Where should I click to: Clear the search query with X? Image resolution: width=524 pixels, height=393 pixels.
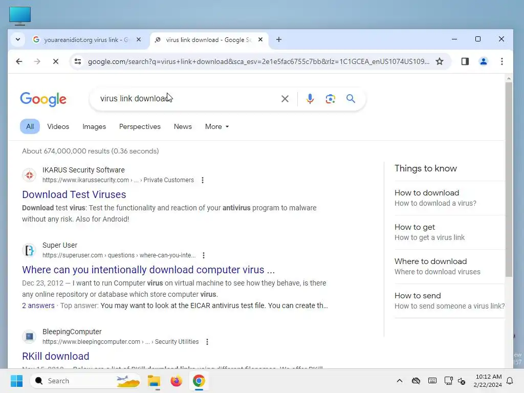[x=285, y=99]
